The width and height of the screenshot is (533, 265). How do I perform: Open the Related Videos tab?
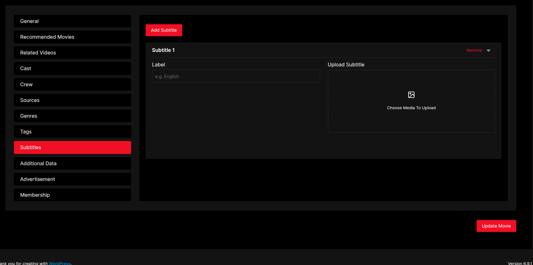coord(72,53)
